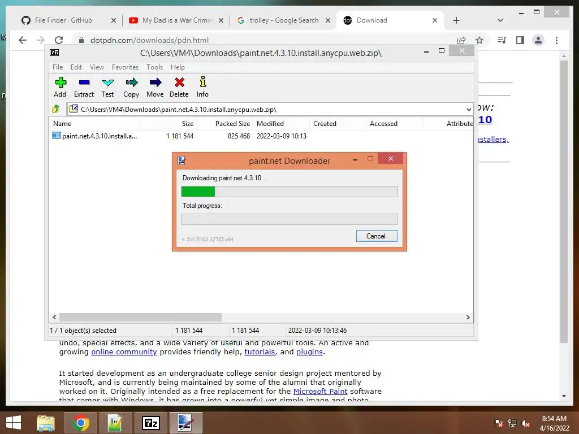Viewport: 579px width, 434px height.
Task: Toggle the Chrome side panel icon
Action: pyautogui.click(x=520, y=40)
